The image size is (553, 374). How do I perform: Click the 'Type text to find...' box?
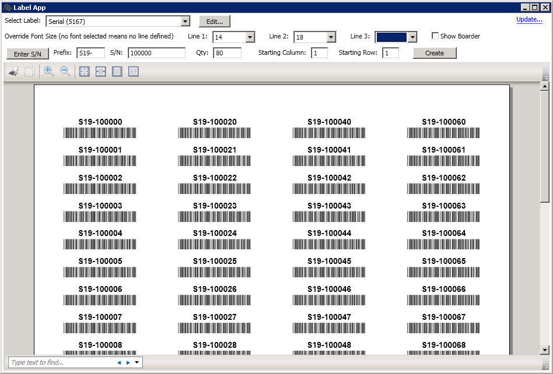pyautogui.click(x=62, y=362)
